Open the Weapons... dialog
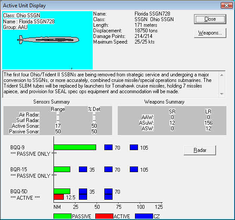Screen dimensions: 235x220 (210, 33)
